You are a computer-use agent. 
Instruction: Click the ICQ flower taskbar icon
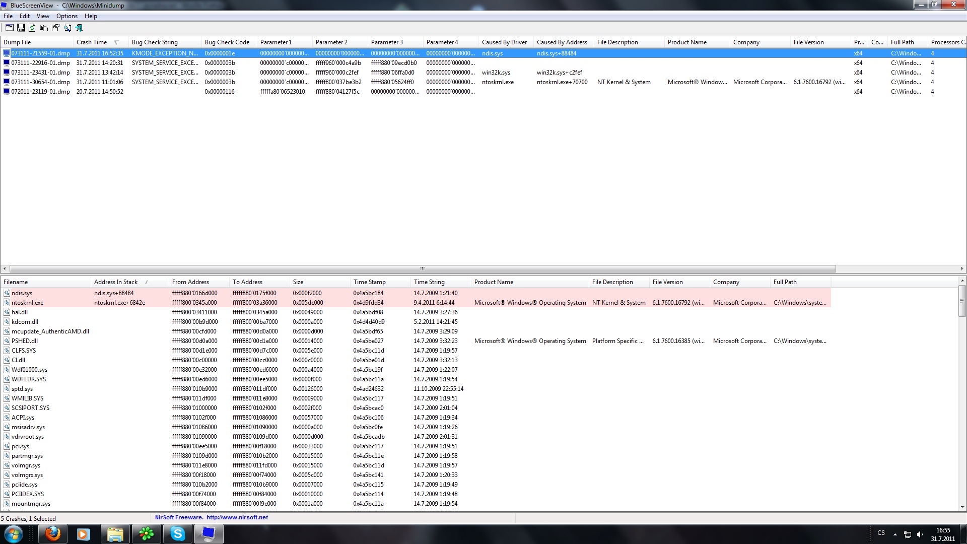(x=146, y=534)
